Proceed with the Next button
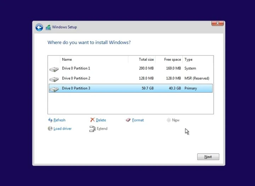Screen dimensions: 255x186 (x=208, y=157)
